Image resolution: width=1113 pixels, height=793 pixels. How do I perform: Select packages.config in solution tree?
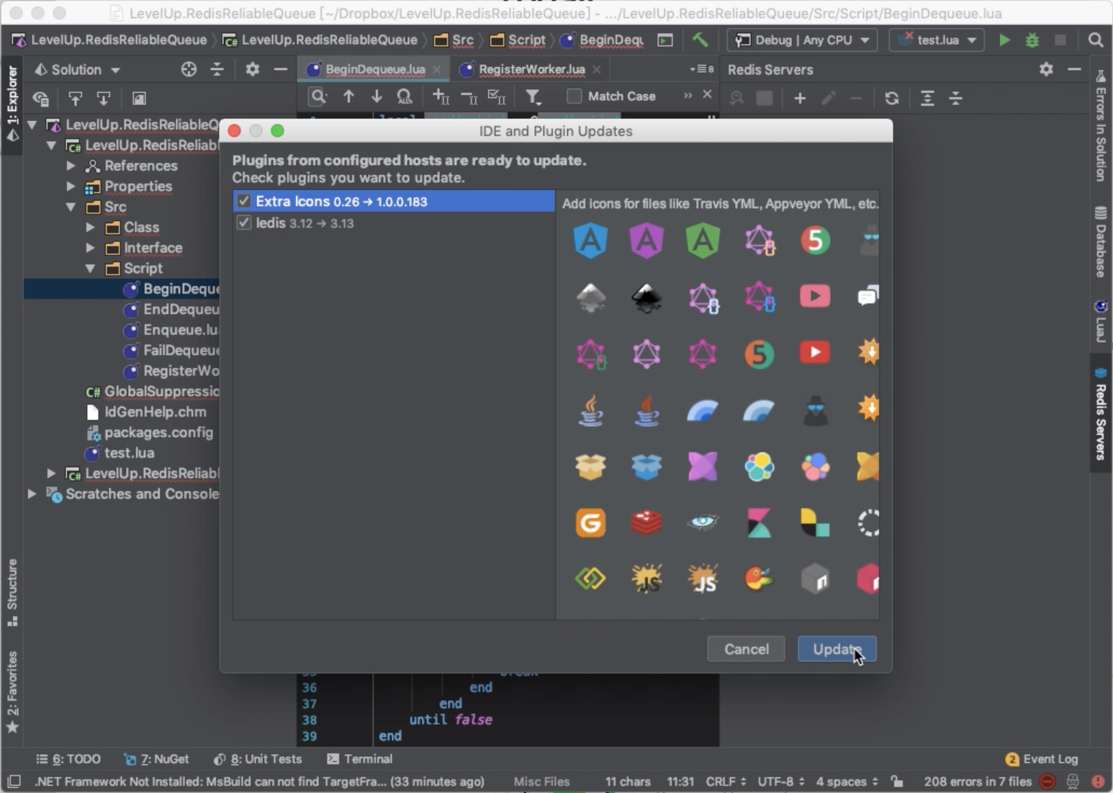click(x=150, y=432)
